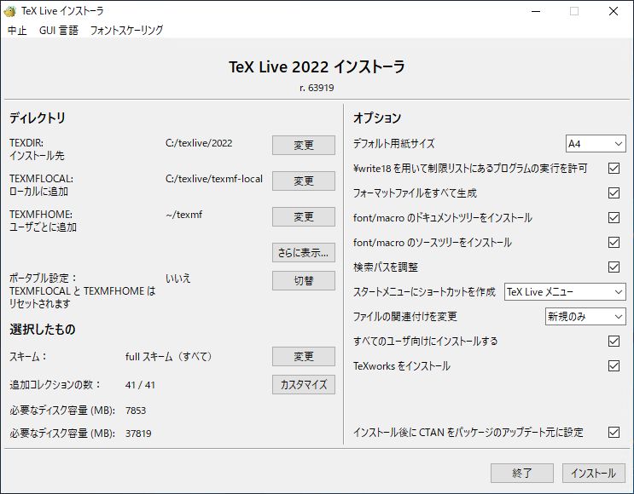The width and height of the screenshot is (634, 494).
Task: Click the いいえ portable setting value
Action: (177, 279)
